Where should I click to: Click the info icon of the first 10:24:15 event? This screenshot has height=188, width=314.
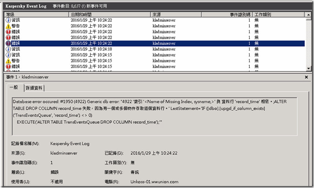(x=8, y=55)
